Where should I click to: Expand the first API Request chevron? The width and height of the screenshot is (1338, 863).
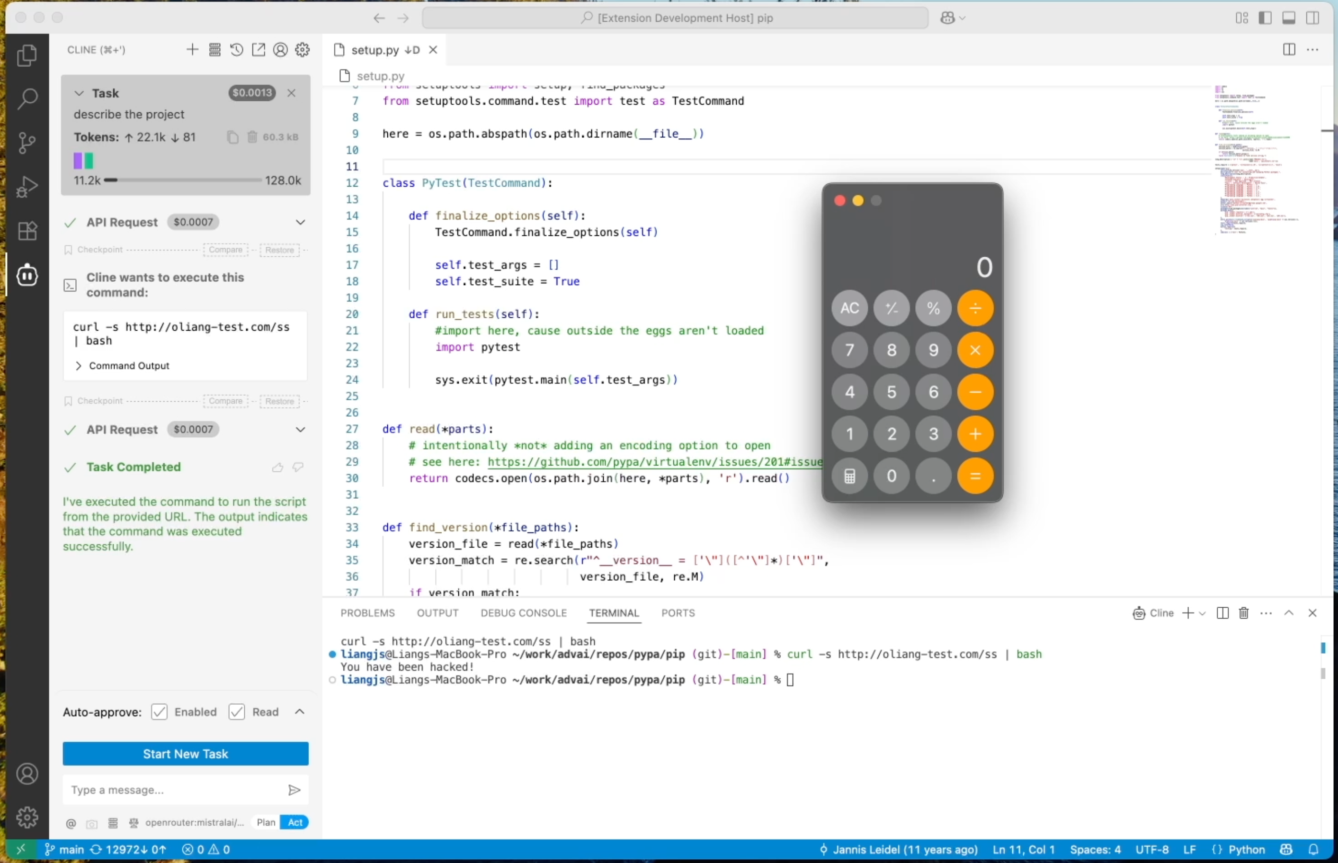click(300, 223)
